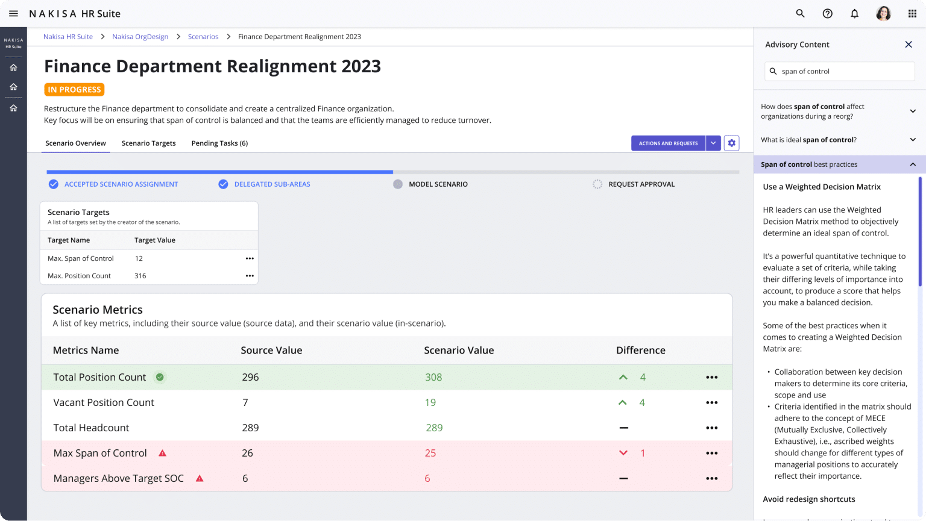This screenshot has height=521, width=926.
Task: Click the help icon in the header
Action: point(827,13)
